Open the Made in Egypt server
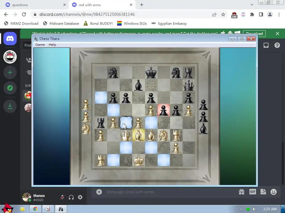 pyautogui.click(x=10, y=57)
